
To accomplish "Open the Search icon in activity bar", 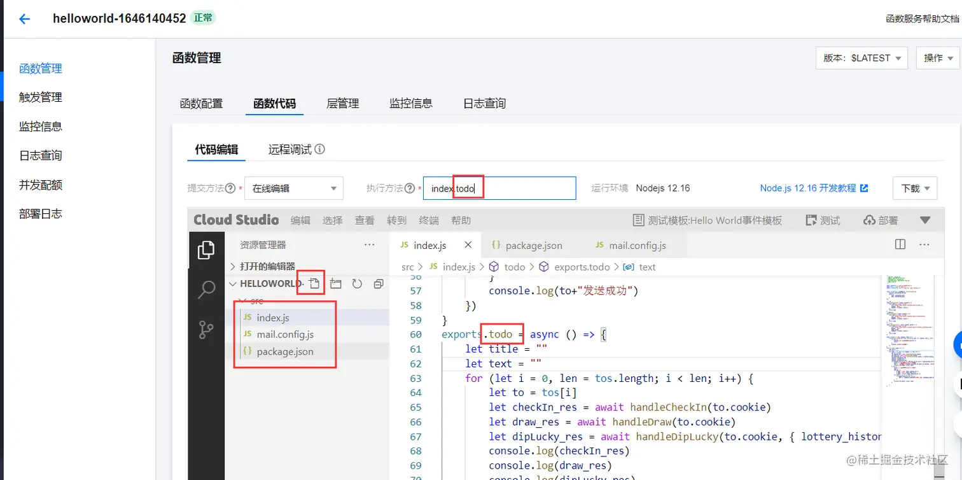I will click(x=206, y=289).
